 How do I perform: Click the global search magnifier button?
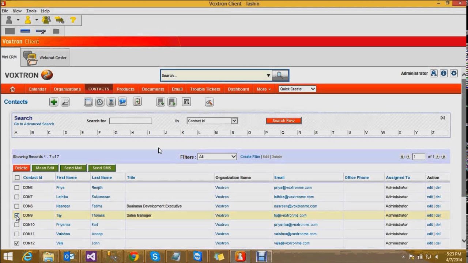(280, 75)
